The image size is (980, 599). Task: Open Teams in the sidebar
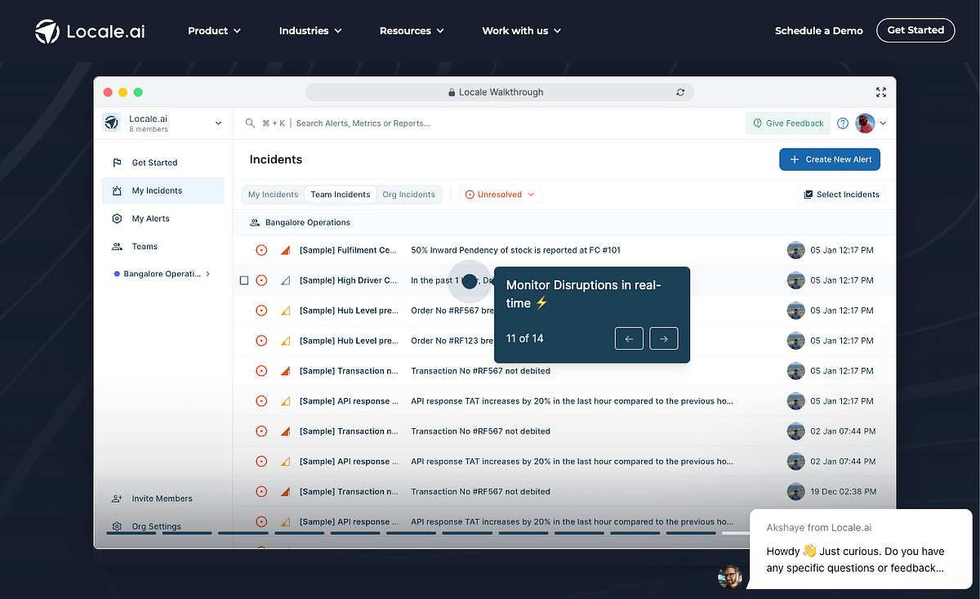[163, 246]
